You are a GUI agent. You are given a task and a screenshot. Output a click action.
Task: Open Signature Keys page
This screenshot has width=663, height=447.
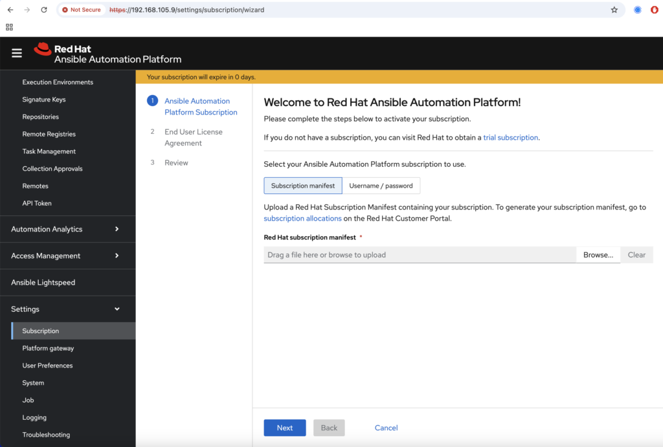pos(44,99)
